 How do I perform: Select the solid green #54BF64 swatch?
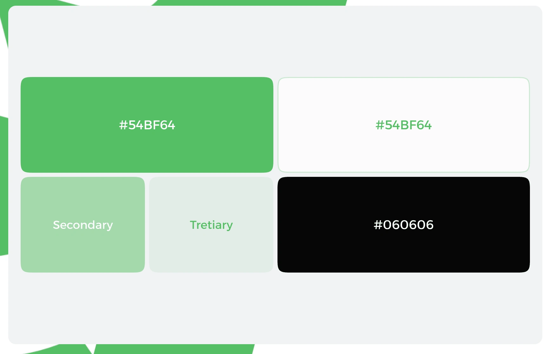click(x=147, y=125)
